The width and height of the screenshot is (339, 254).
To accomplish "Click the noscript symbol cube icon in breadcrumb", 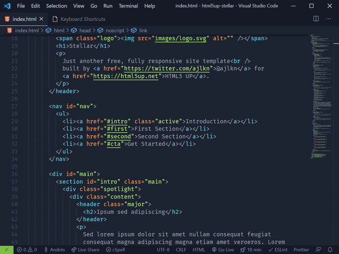I will (x=100, y=30).
